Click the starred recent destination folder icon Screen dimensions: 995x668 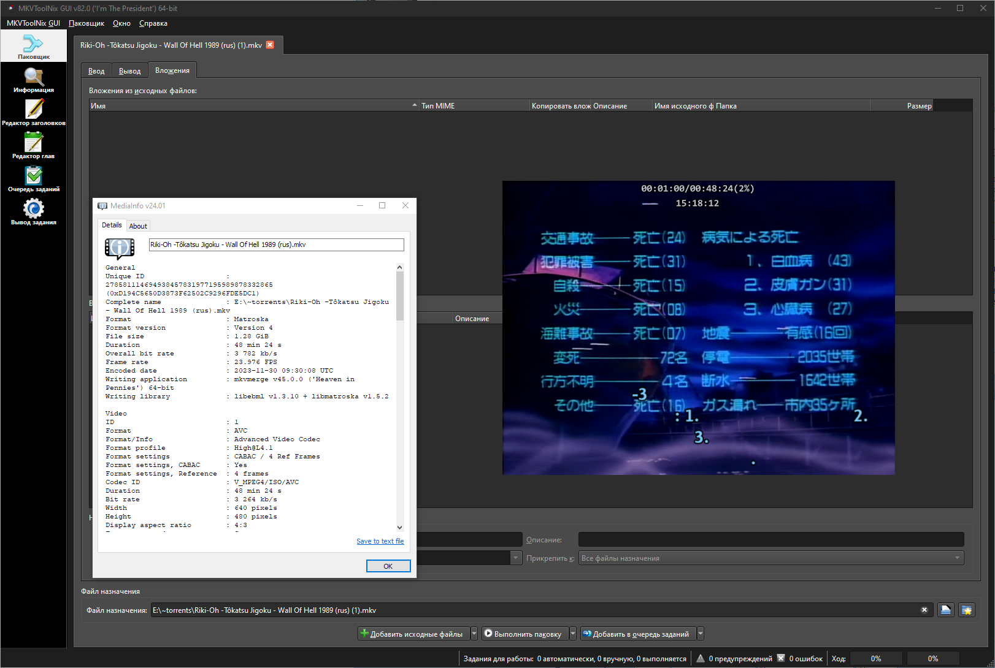coord(967,610)
